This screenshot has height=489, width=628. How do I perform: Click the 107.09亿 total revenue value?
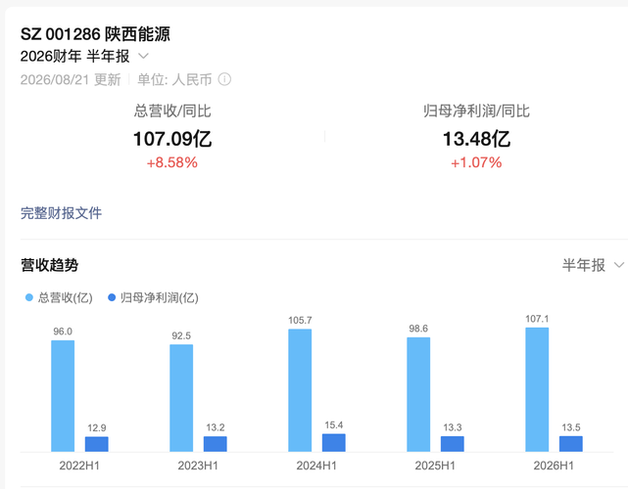click(x=172, y=139)
